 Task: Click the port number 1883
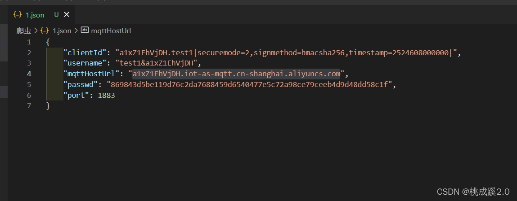click(x=106, y=95)
